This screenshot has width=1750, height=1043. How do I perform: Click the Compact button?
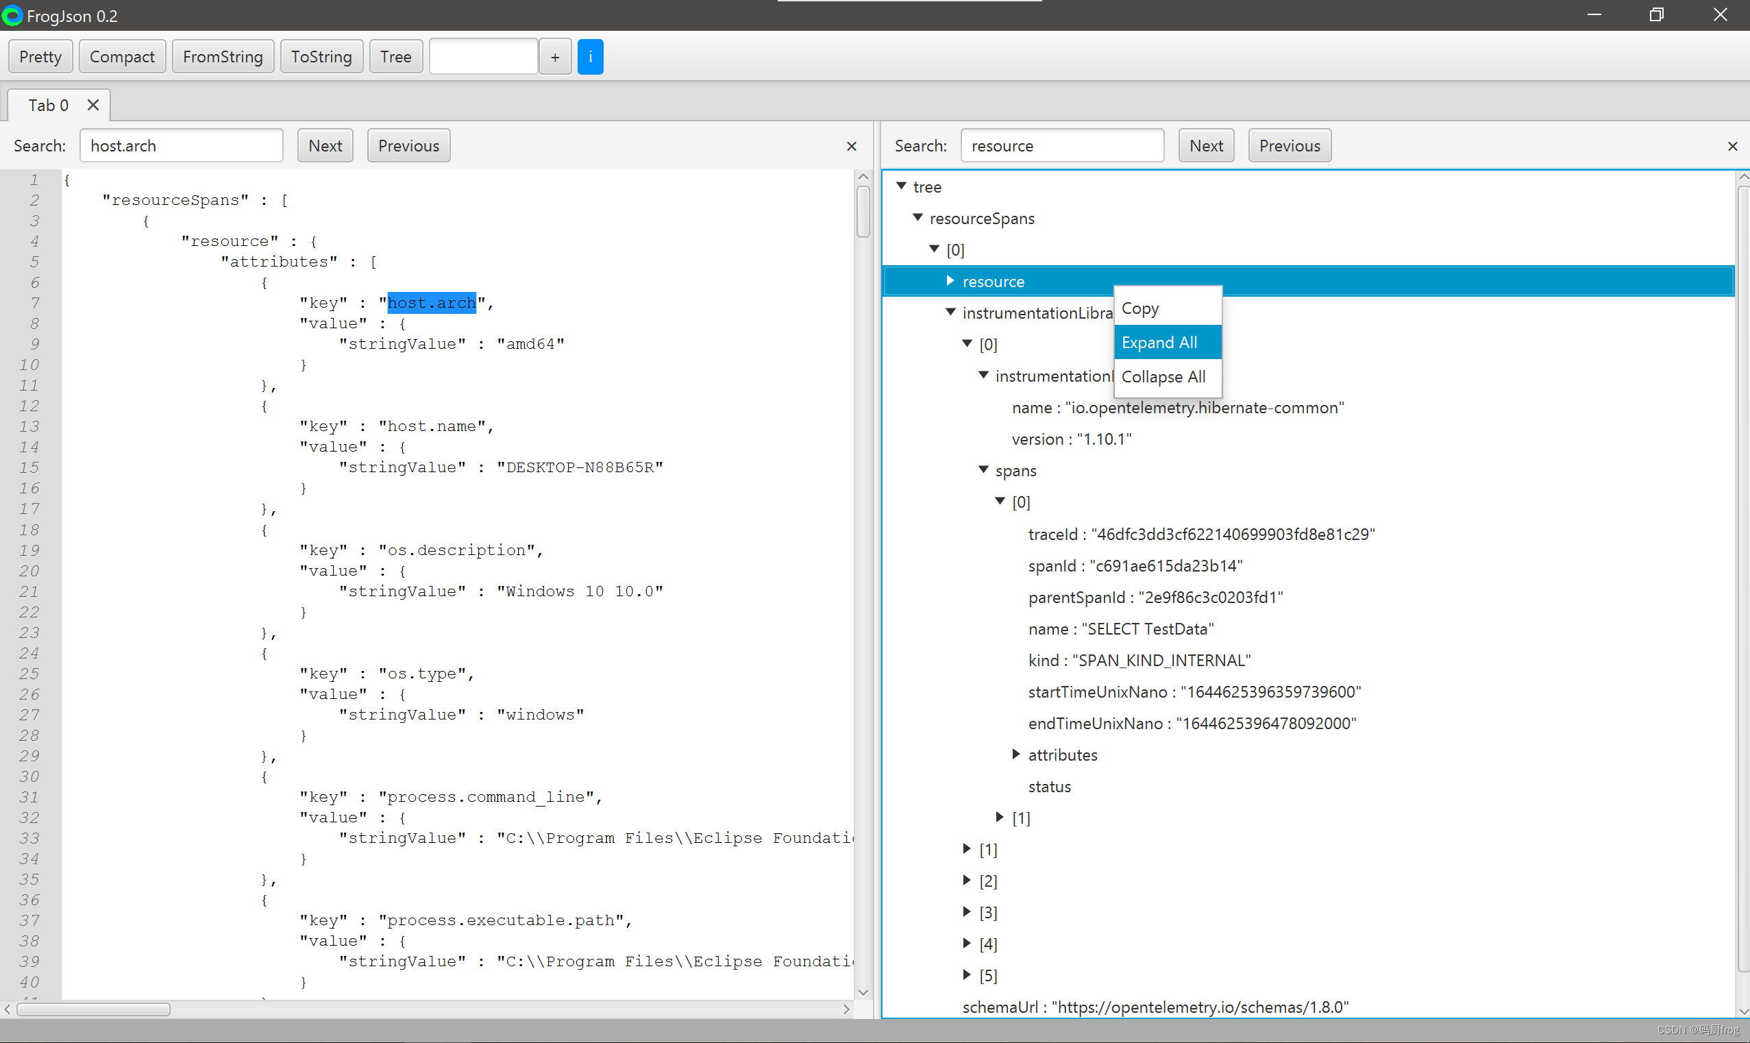coord(122,57)
